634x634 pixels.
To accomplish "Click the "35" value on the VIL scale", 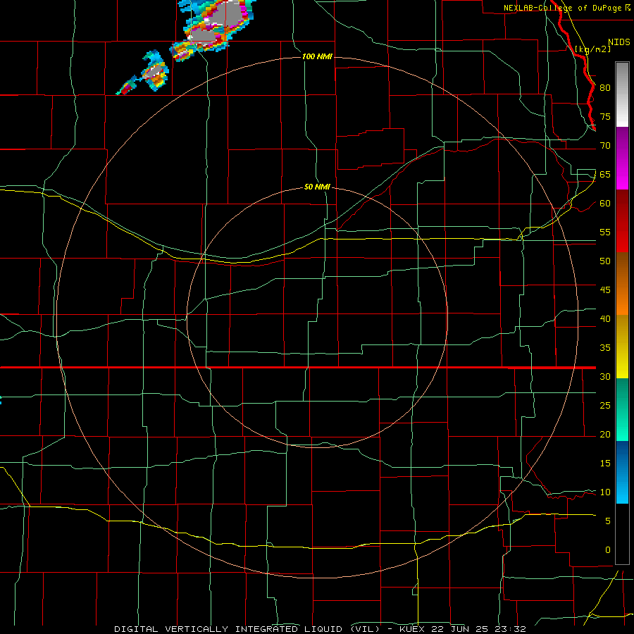I will tap(605, 348).
